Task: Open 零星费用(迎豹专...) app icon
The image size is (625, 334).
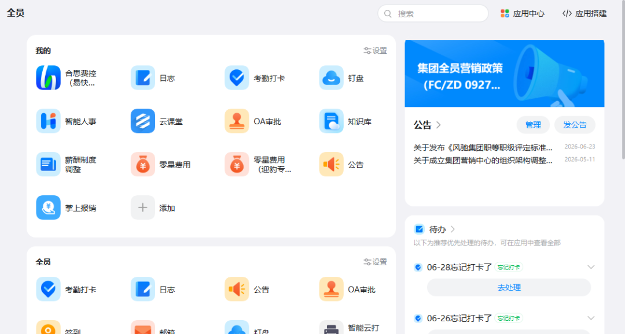Action: tap(237, 165)
